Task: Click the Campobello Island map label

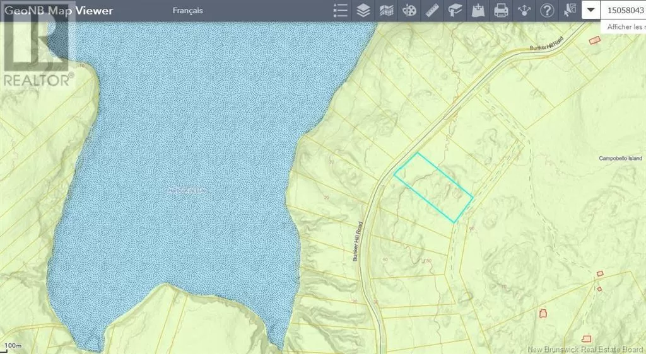Action: (x=620, y=159)
